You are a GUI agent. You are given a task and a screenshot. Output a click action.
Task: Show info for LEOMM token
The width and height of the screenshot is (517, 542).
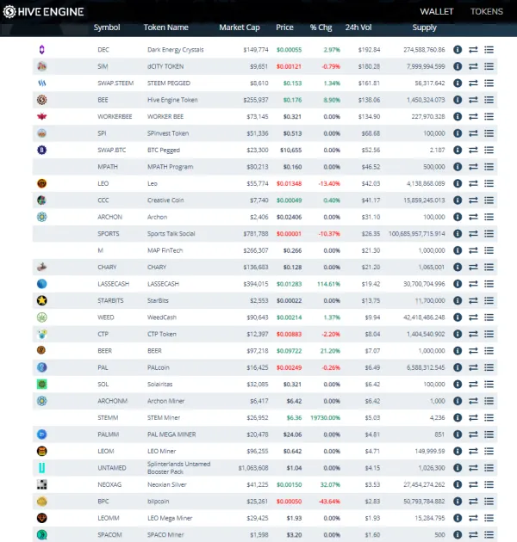(458, 518)
